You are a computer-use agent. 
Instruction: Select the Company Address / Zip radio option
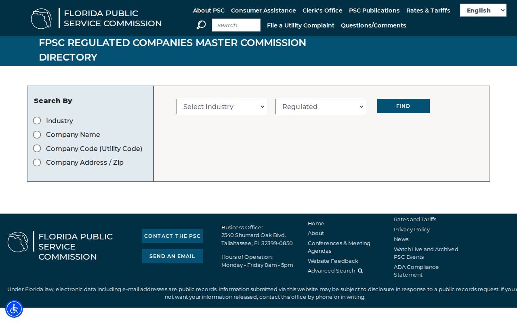(x=37, y=162)
